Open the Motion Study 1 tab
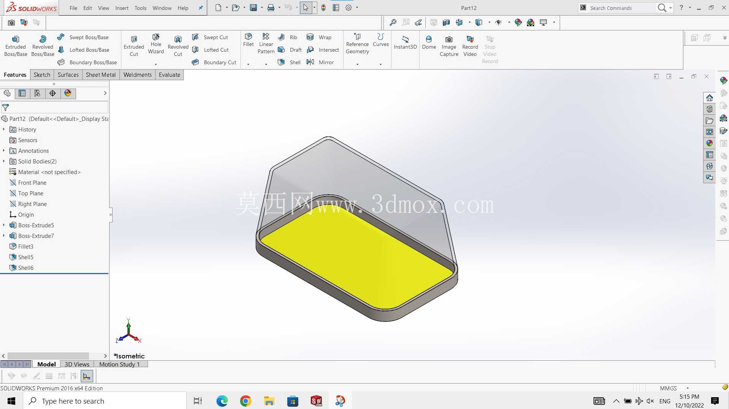 coord(119,364)
